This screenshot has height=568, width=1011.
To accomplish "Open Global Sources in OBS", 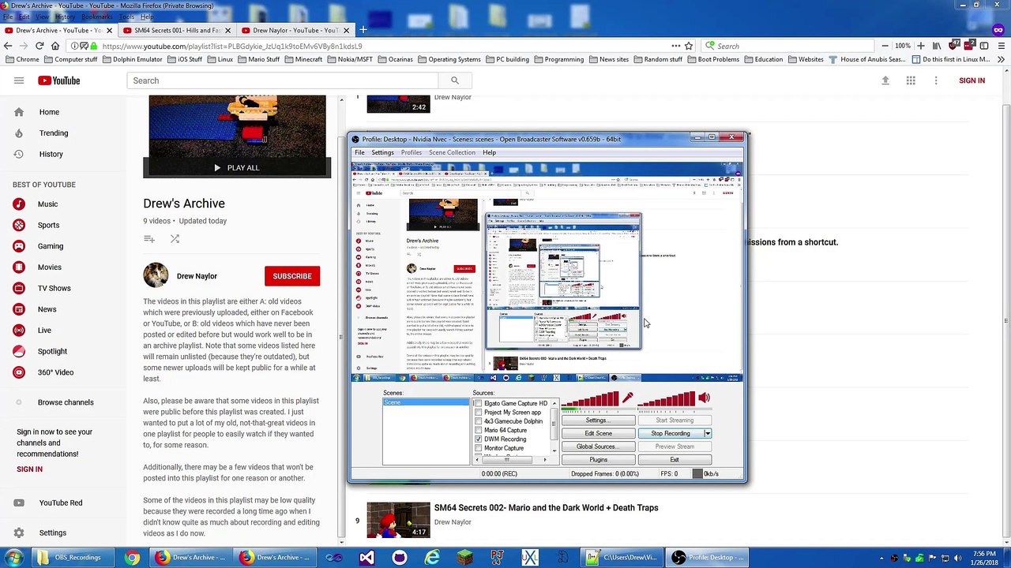I will coord(598,447).
